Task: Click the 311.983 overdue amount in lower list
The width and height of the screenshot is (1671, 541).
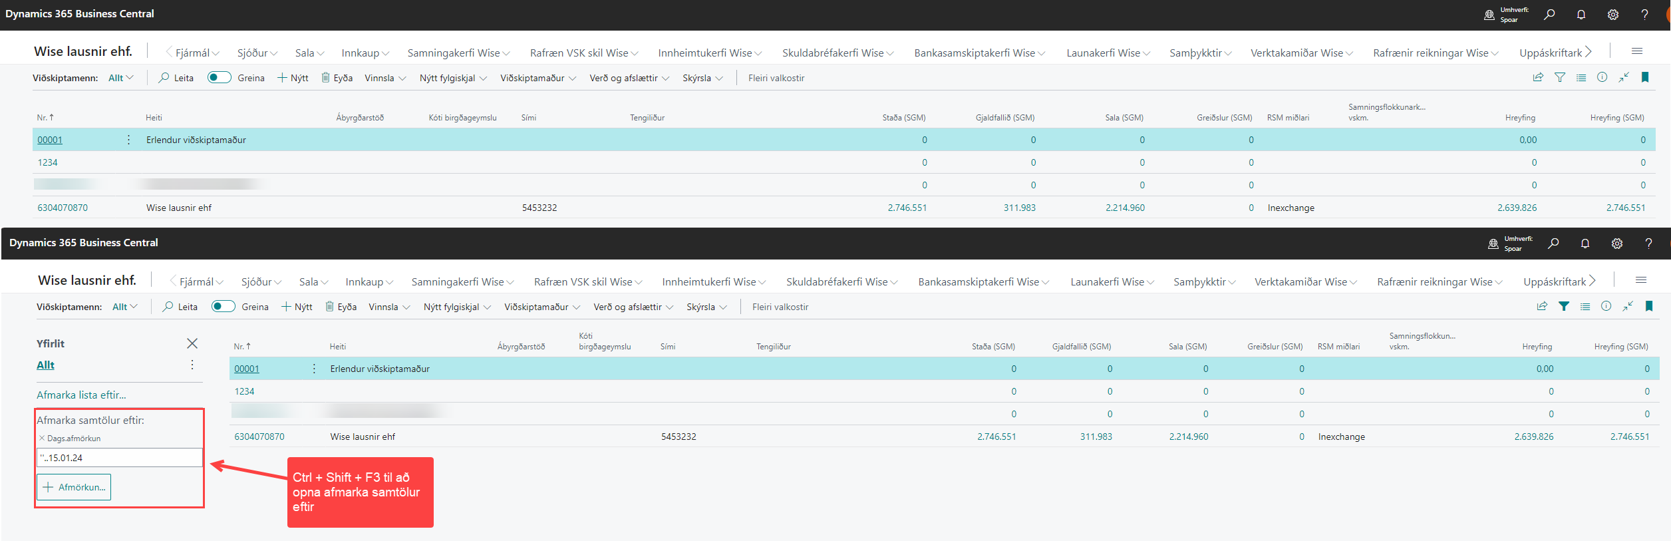Action: 1096,437
